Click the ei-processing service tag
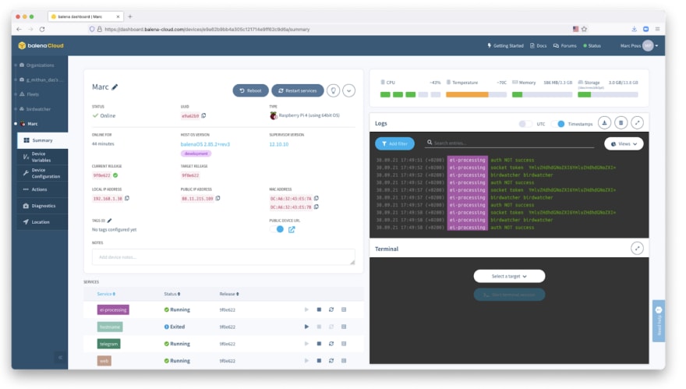 (113, 309)
